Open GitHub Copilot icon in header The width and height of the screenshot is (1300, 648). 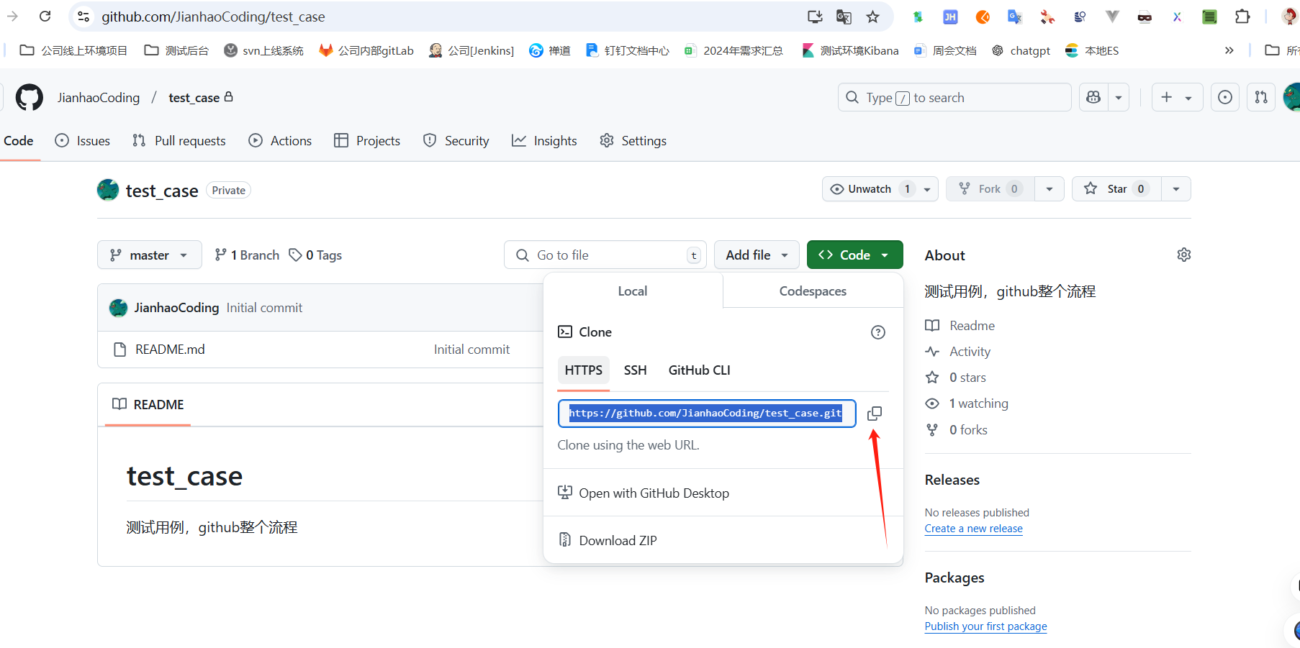1093,97
